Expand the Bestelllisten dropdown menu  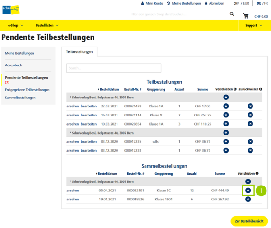coord(47,25)
